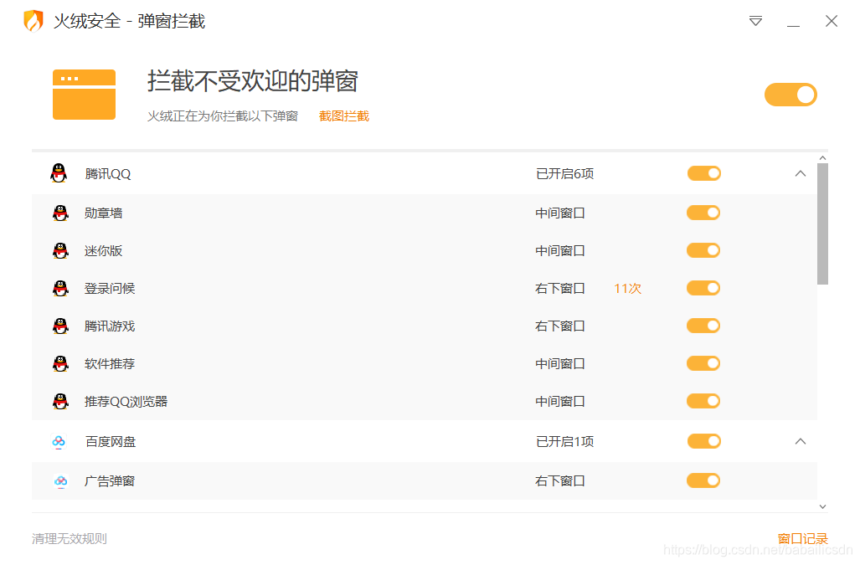Viewport: 860px width, 565px height.
Task: Disable the 软件推荐 blocking toggle
Action: tap(703, 364)
